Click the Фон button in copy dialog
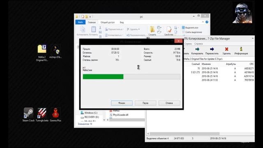This screenshot has height=148, width=263. click(x=122, y=103)
